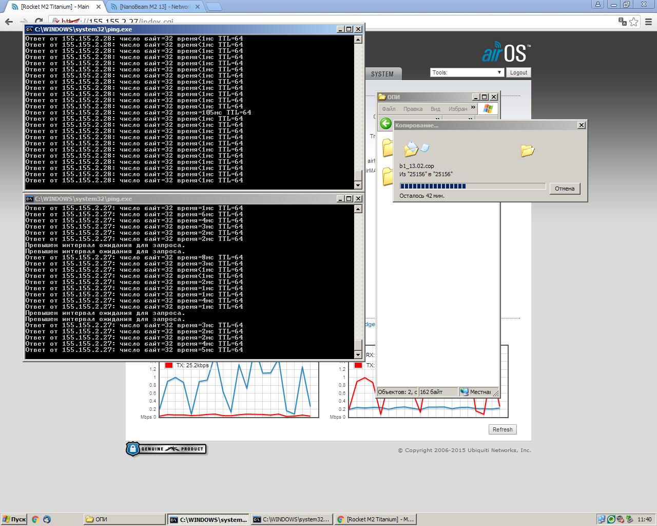Switch to first ping taskbar button
This screenshot has width=657, height=526.
point(208,519)
